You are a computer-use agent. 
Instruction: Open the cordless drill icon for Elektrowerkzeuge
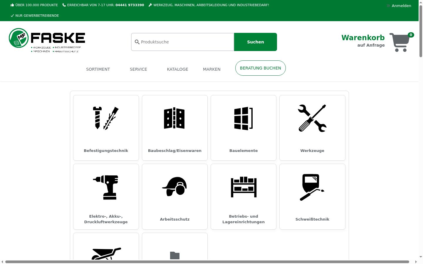pyautogui.click(x=106, y=187)
